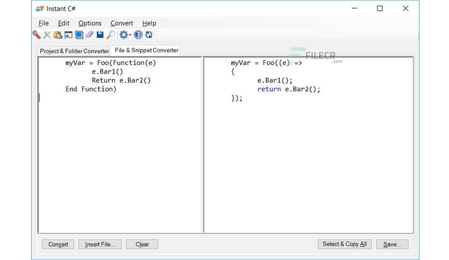Open the Help menu
The width and height of the screenshot is (449, 260).
149,23
